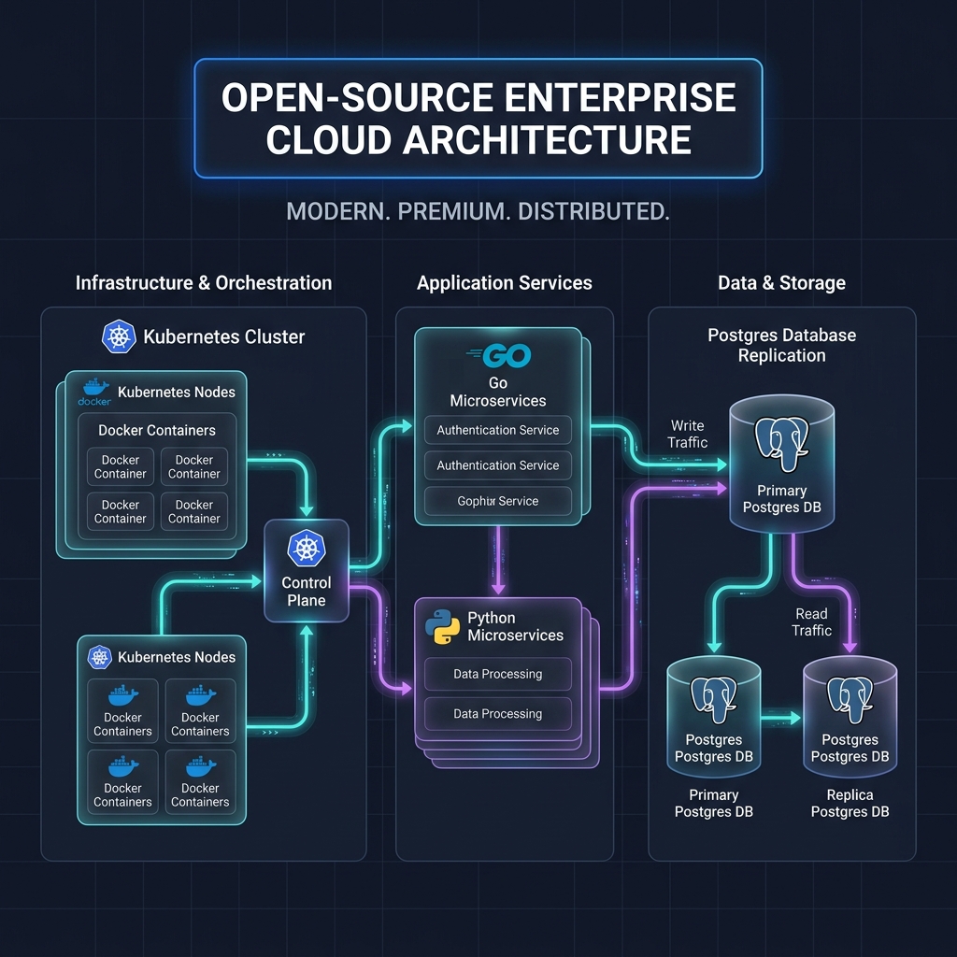Click Docker Containers heading above the four Docker Container boxes
The image size is (957, 957).
tap(157, 430)
